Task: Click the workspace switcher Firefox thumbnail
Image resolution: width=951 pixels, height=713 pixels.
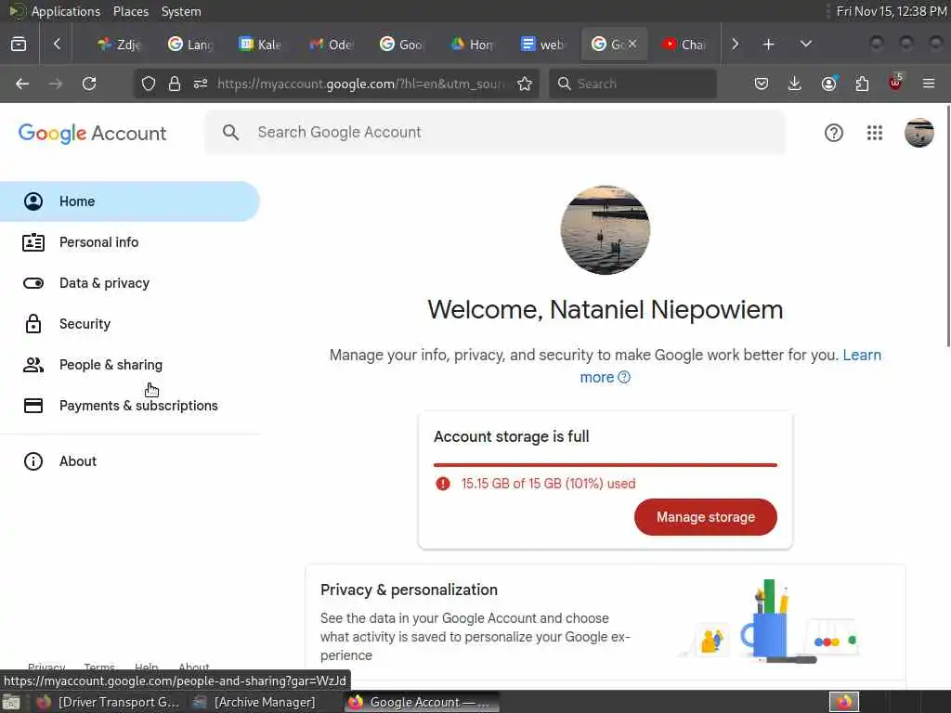Action: (x=844, y=702)
